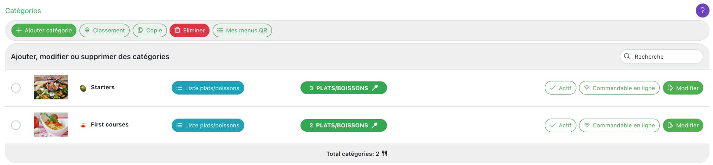
Task: Click Ajouter catégorie button
Action: point(44,30)
